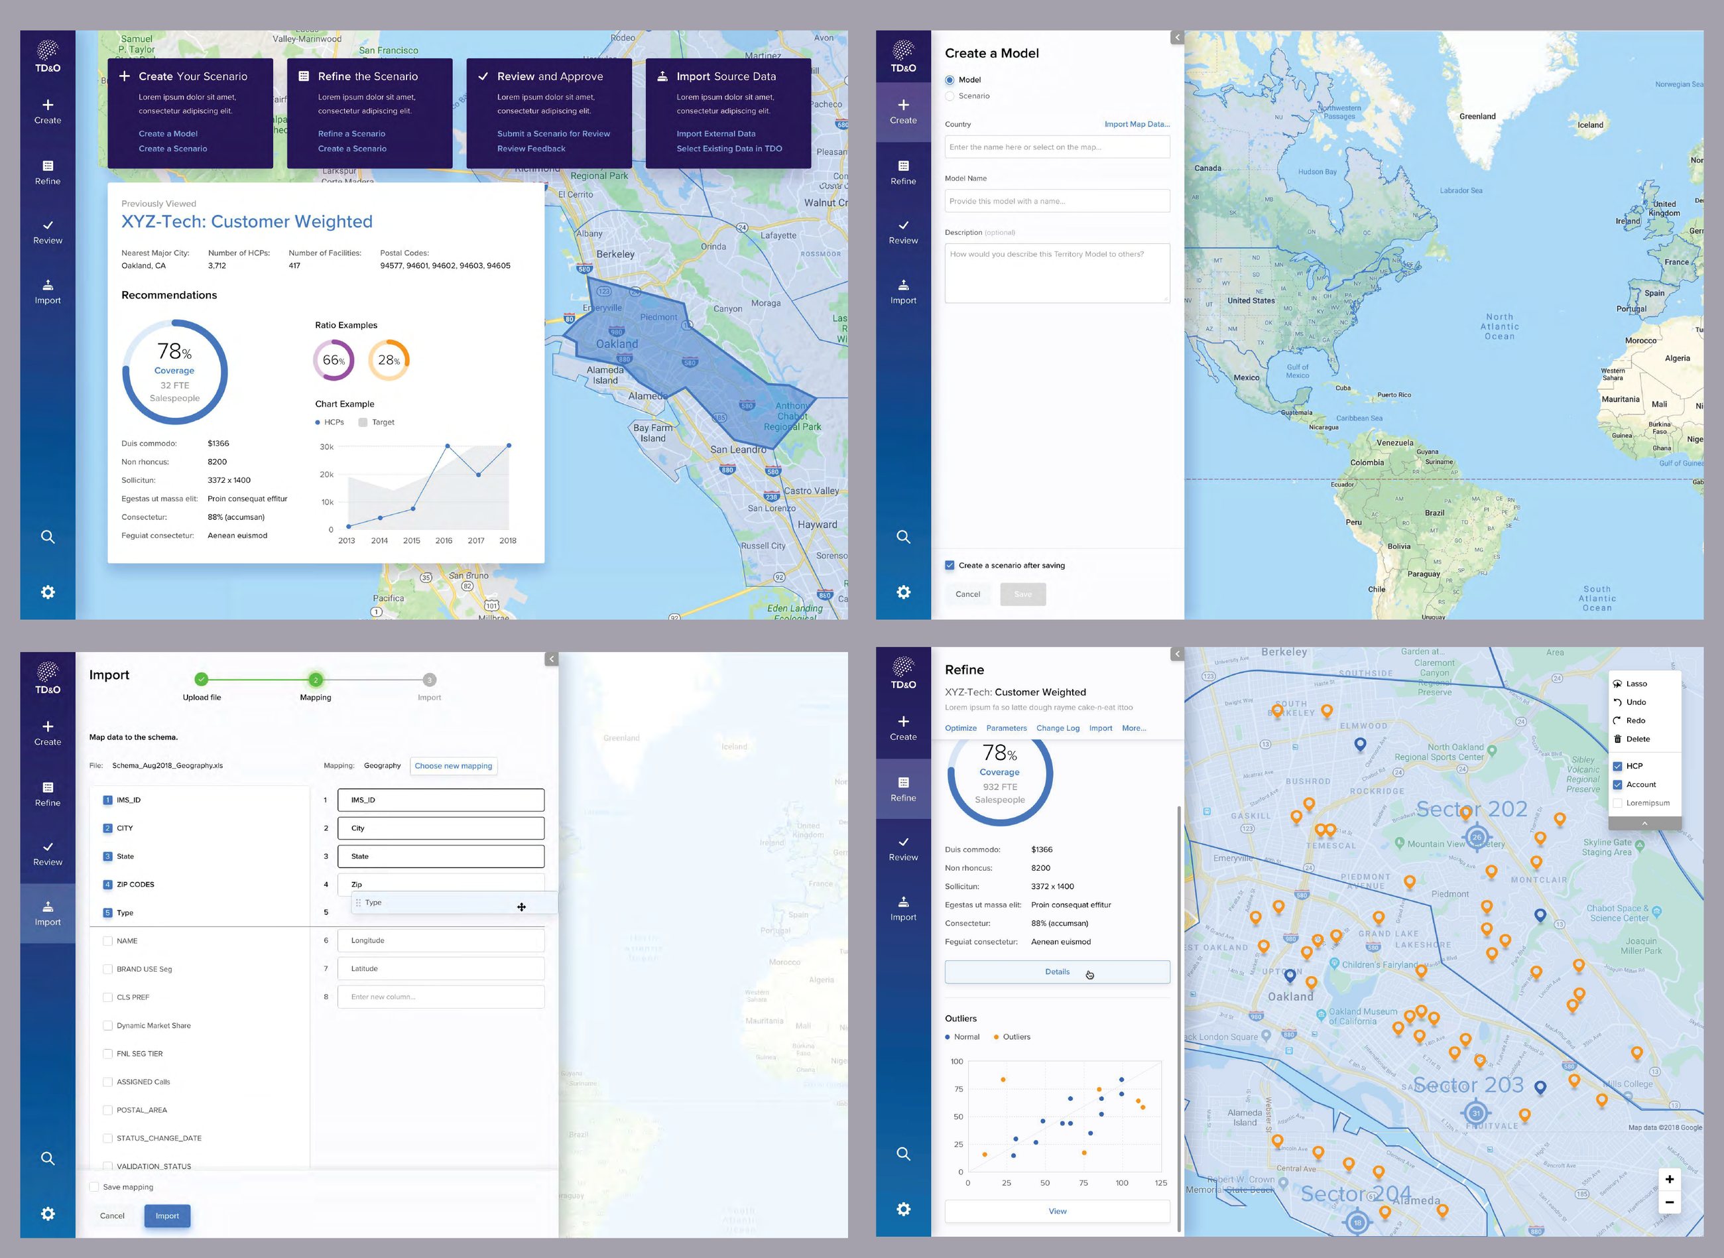Click the Description text area

tap(1057, 273)
